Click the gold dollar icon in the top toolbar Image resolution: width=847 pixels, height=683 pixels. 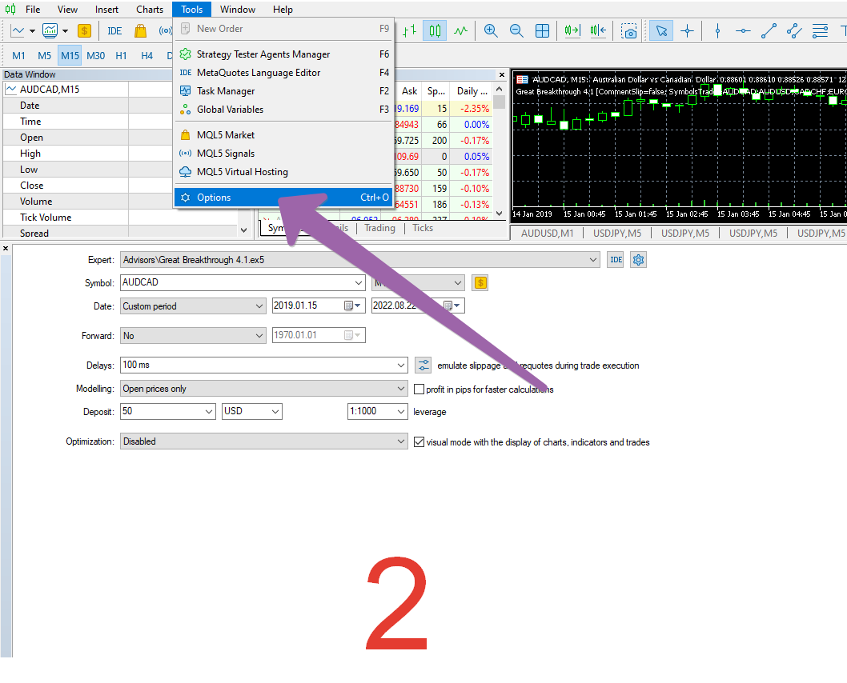[x=84, y=30]
